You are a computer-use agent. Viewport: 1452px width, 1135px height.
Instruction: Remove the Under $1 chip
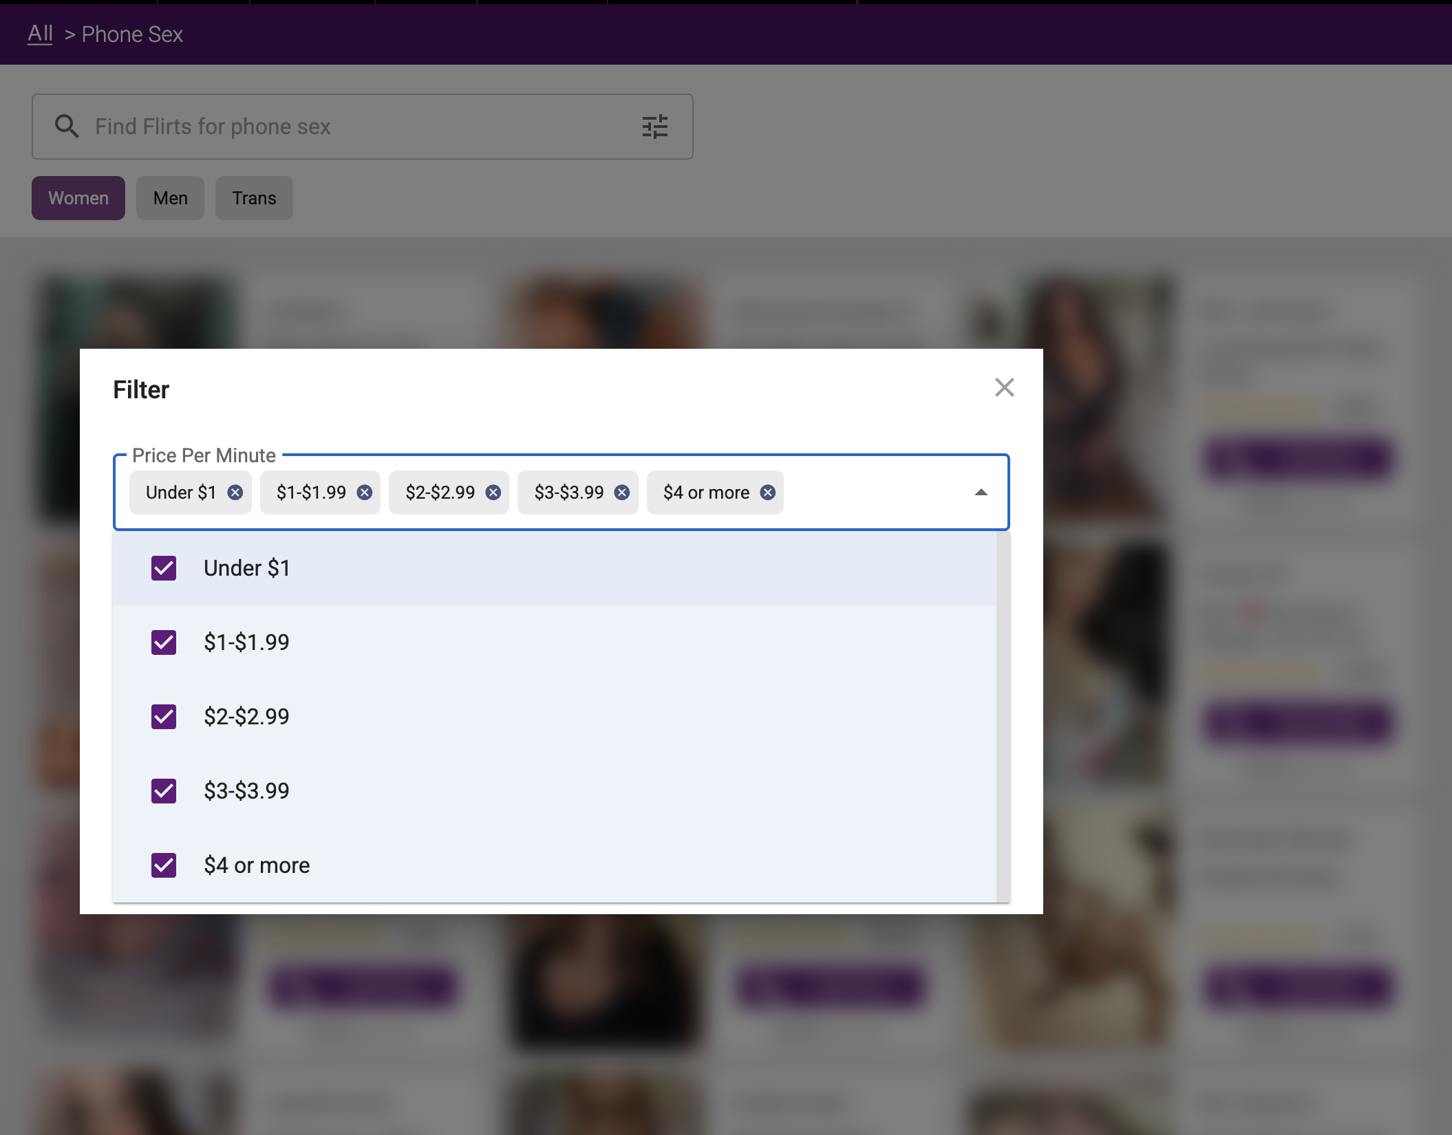tap(235, 493)
